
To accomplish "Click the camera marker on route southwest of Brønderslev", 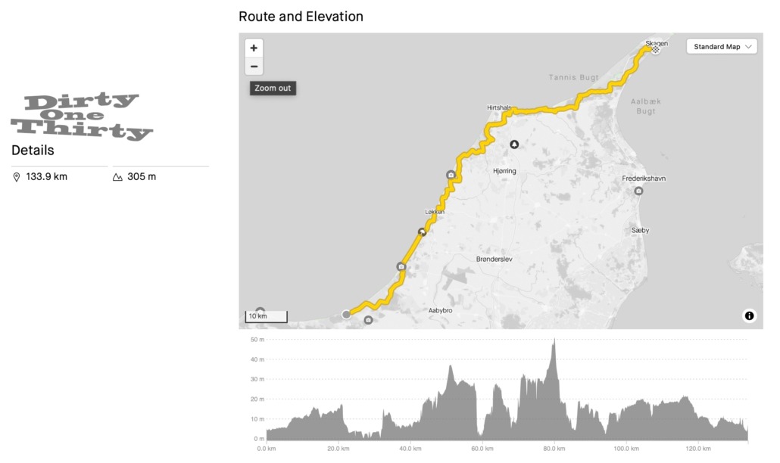I will (x=401, y=266).
